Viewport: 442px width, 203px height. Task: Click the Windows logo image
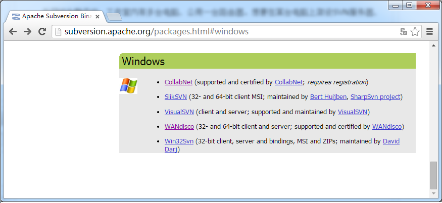[128, 86]
